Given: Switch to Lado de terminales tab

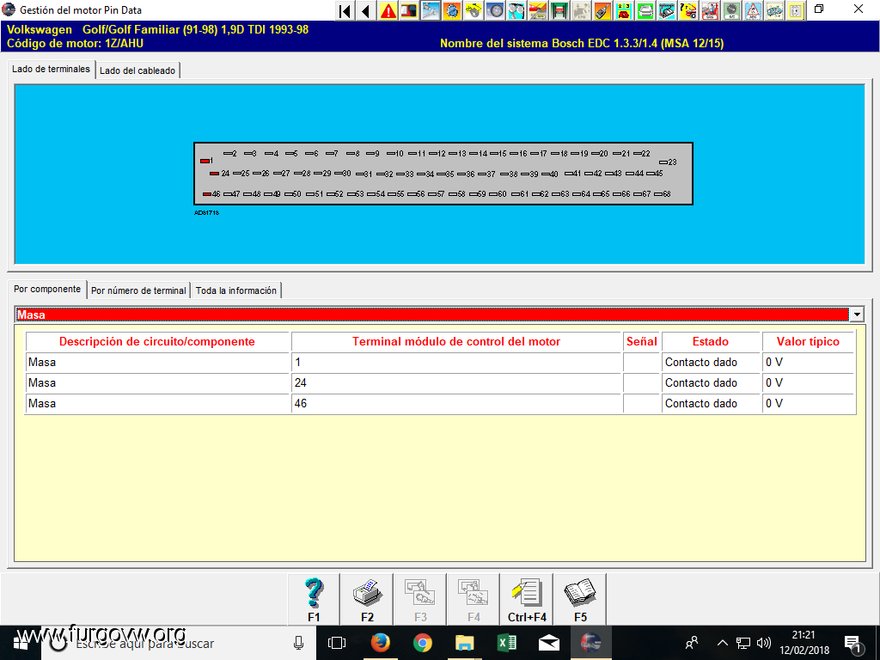Looking at the screenshot, I should (51, 69).
